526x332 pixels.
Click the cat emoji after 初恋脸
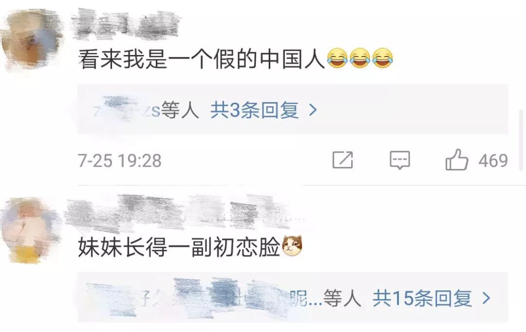[x=292, y=246]
